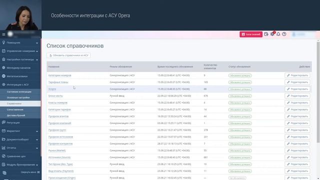Edit the Профили агентов row
Viewport: 320px width, 180px height.
[x=297, y=116]
